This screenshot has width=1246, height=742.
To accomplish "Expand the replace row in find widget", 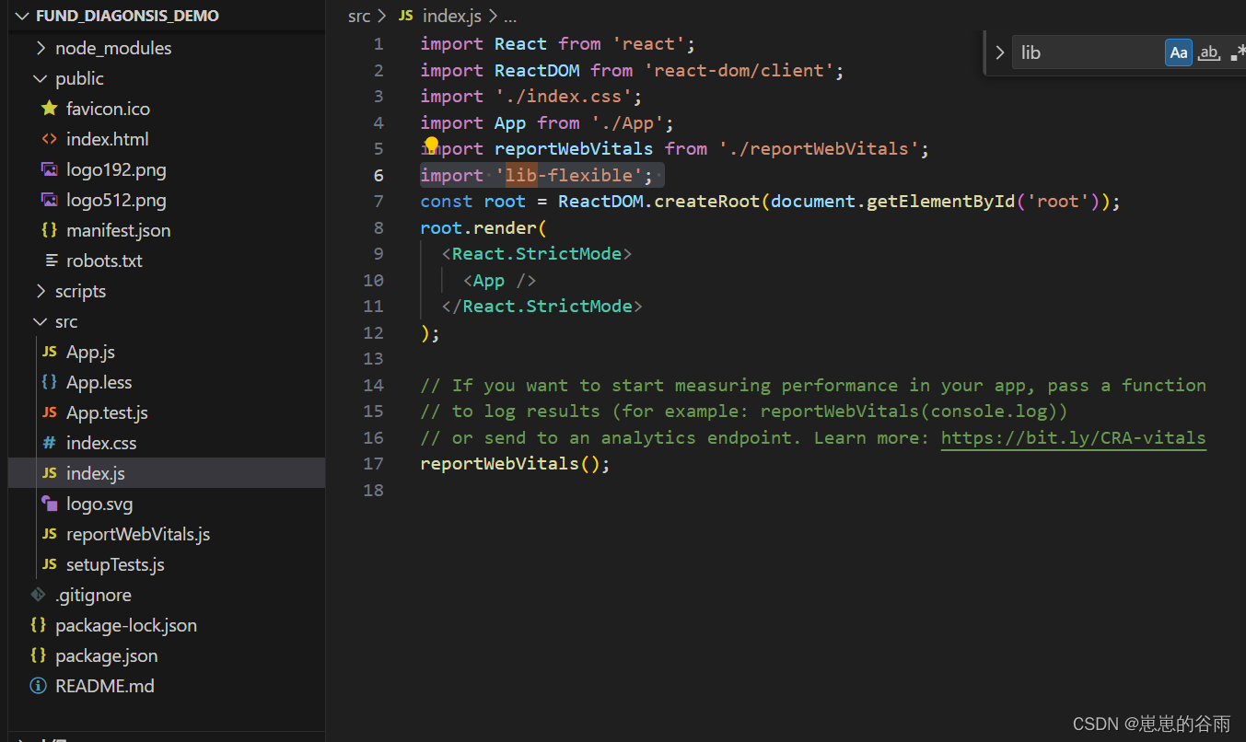I will (999, 52).
